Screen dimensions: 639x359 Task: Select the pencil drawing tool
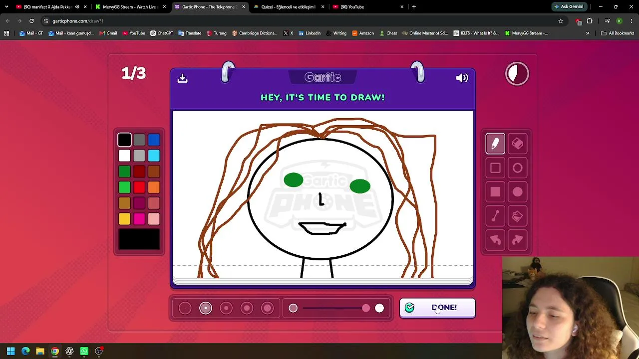495,144
